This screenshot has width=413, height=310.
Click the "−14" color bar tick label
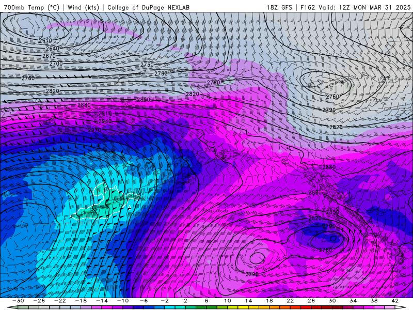102,301
